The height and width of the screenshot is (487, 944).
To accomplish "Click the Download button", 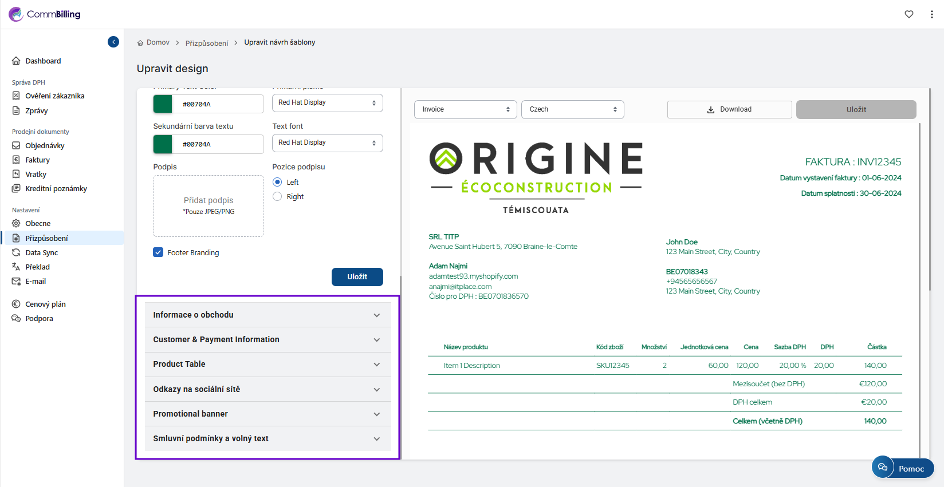I will (x=729, y=109).
